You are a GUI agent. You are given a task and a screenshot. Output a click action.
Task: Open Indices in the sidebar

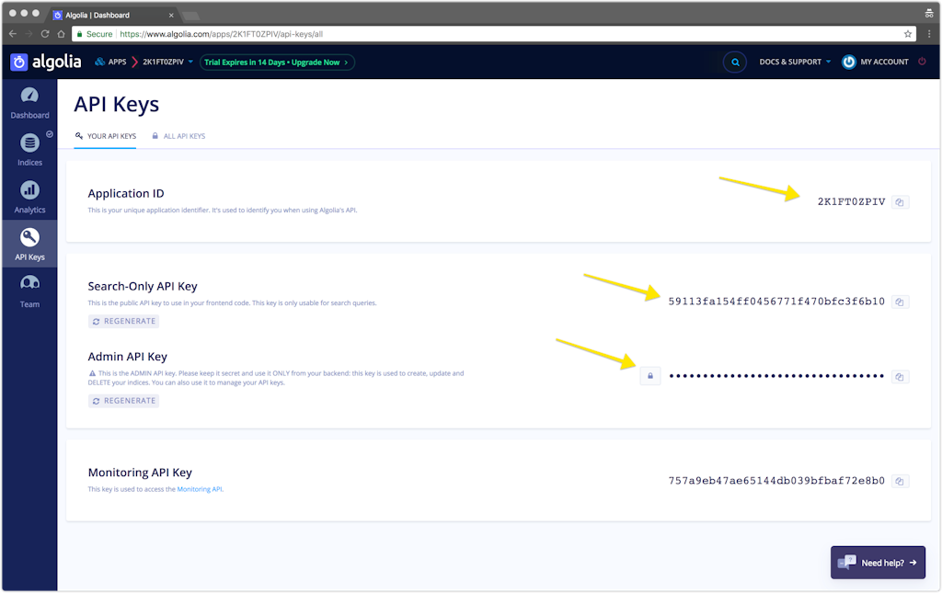tap(29, 150)
